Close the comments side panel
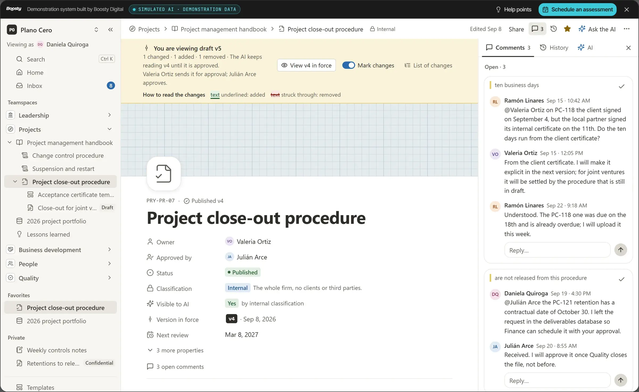 (628, 48)
